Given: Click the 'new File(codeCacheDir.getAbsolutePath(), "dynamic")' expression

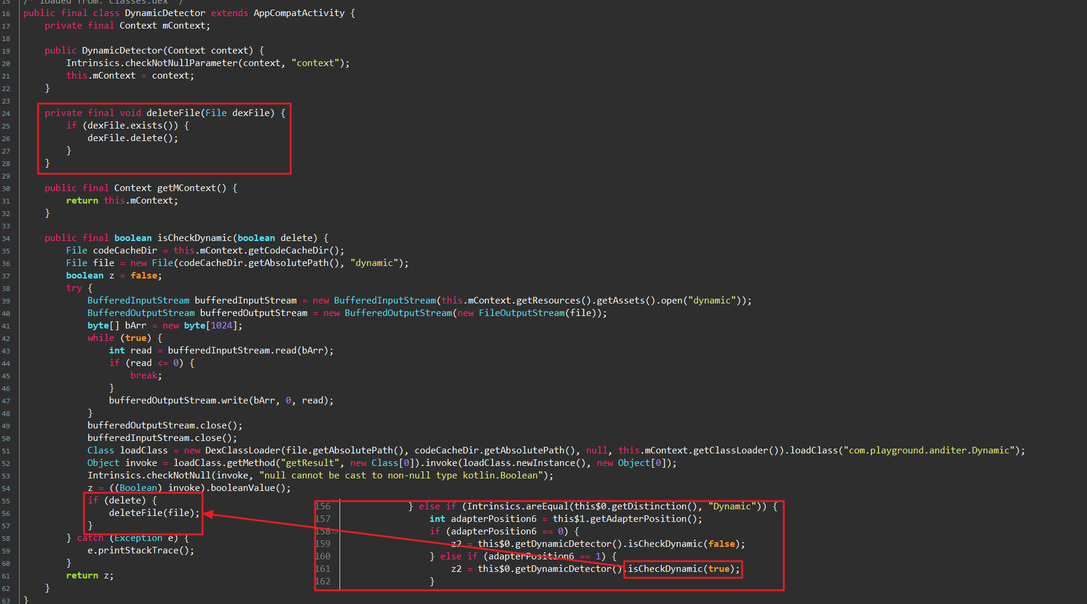Looking at the screenshot, I should point(267,263).
